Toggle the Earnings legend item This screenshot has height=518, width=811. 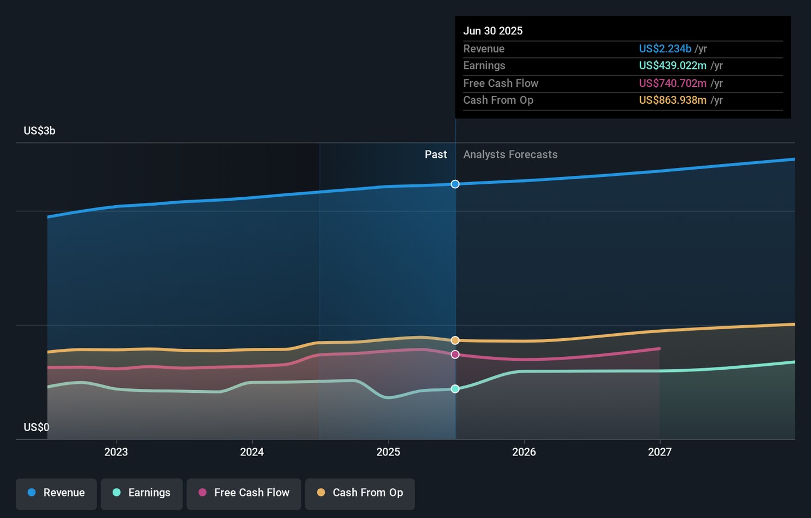click(141, 493)
